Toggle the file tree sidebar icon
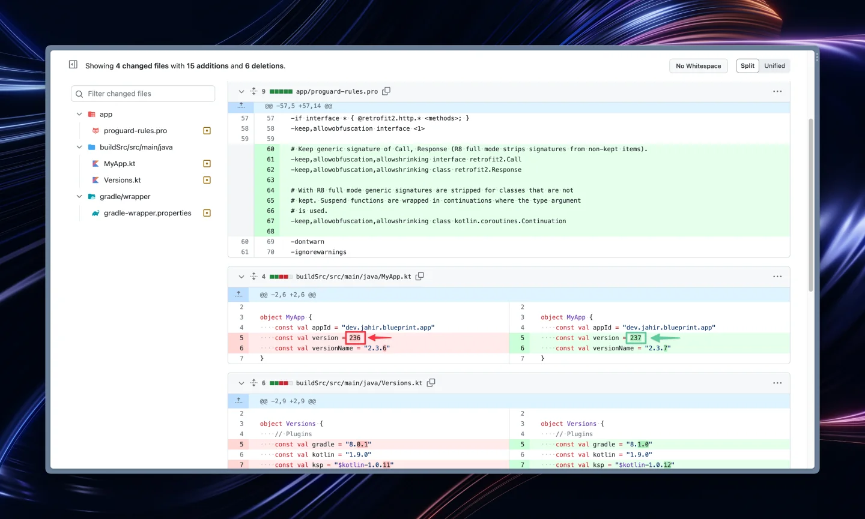The image size is (865, 519). 73,65
